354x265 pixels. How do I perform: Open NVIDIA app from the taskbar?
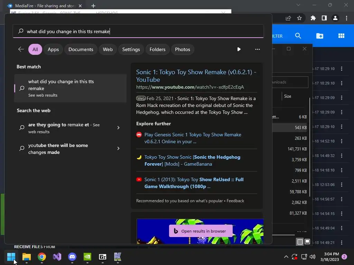87,257
